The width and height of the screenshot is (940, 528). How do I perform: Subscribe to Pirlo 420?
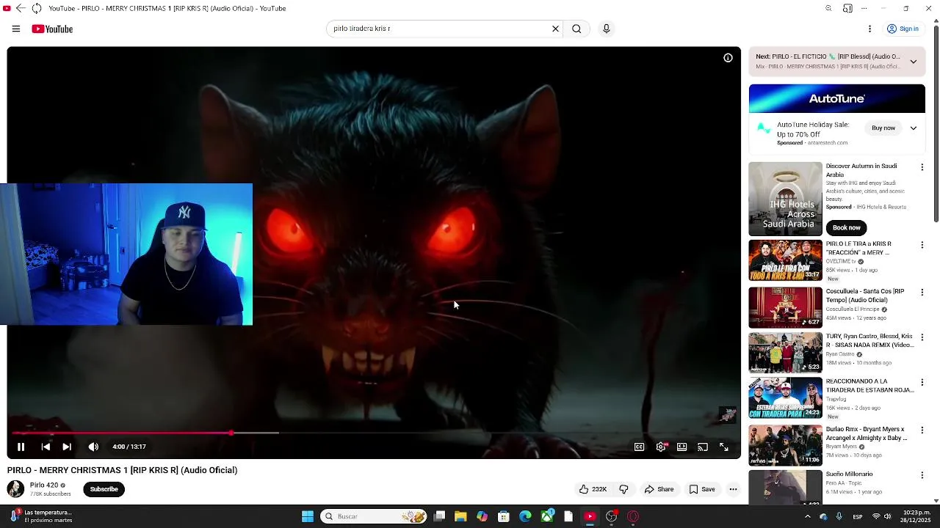pyautogui.click(x=104, y=489)
